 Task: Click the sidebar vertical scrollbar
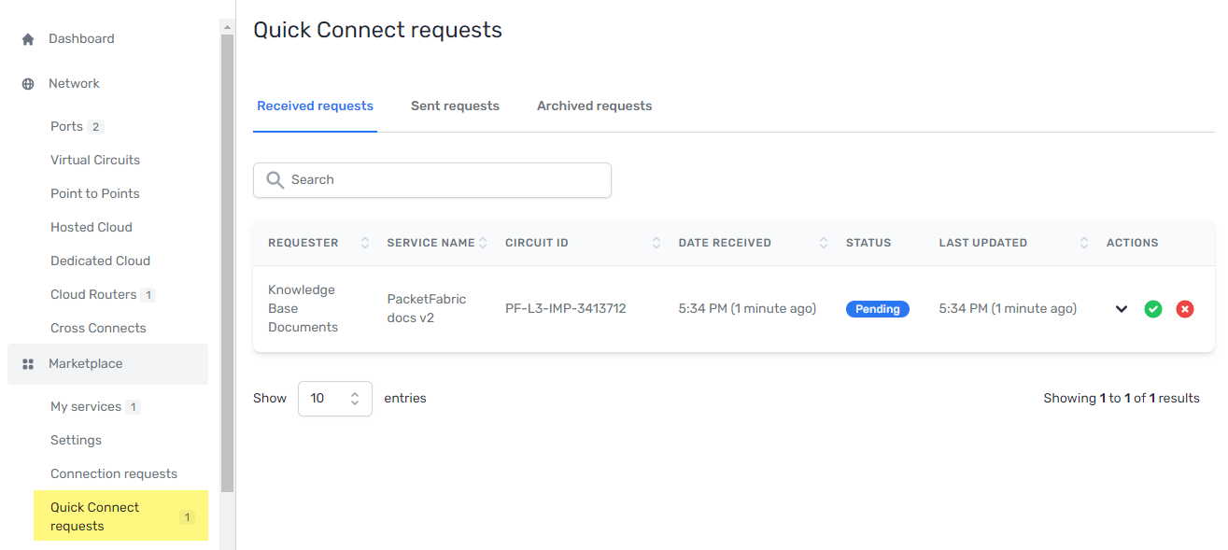pyautogui.click(x=227, y=261)
